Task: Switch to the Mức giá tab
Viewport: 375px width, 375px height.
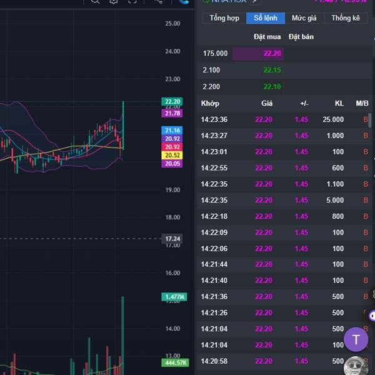Action: tap(304, 18)
